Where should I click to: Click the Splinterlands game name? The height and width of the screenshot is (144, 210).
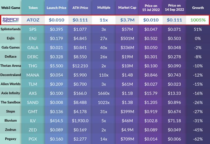[x=11, y=29]
